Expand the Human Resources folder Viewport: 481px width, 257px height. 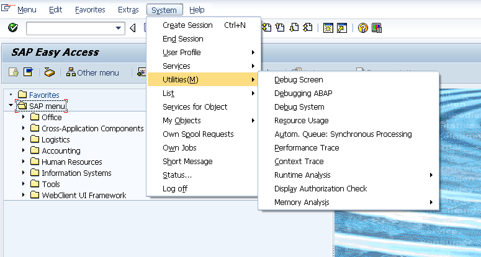pyautogui.click(x=24, y=161)
